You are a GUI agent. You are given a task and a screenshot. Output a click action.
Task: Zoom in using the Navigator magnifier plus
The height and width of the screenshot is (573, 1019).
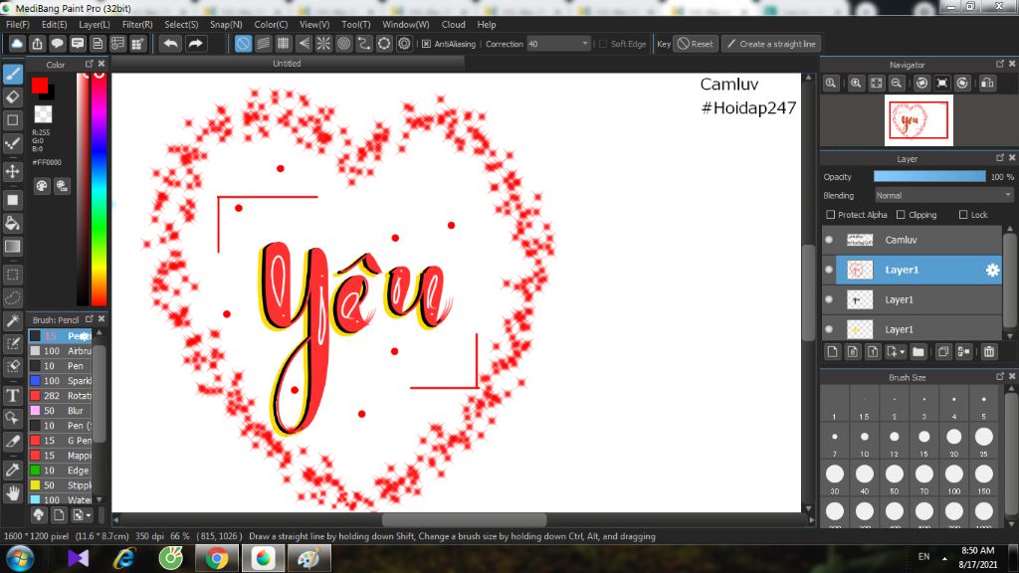coord(856,84)
